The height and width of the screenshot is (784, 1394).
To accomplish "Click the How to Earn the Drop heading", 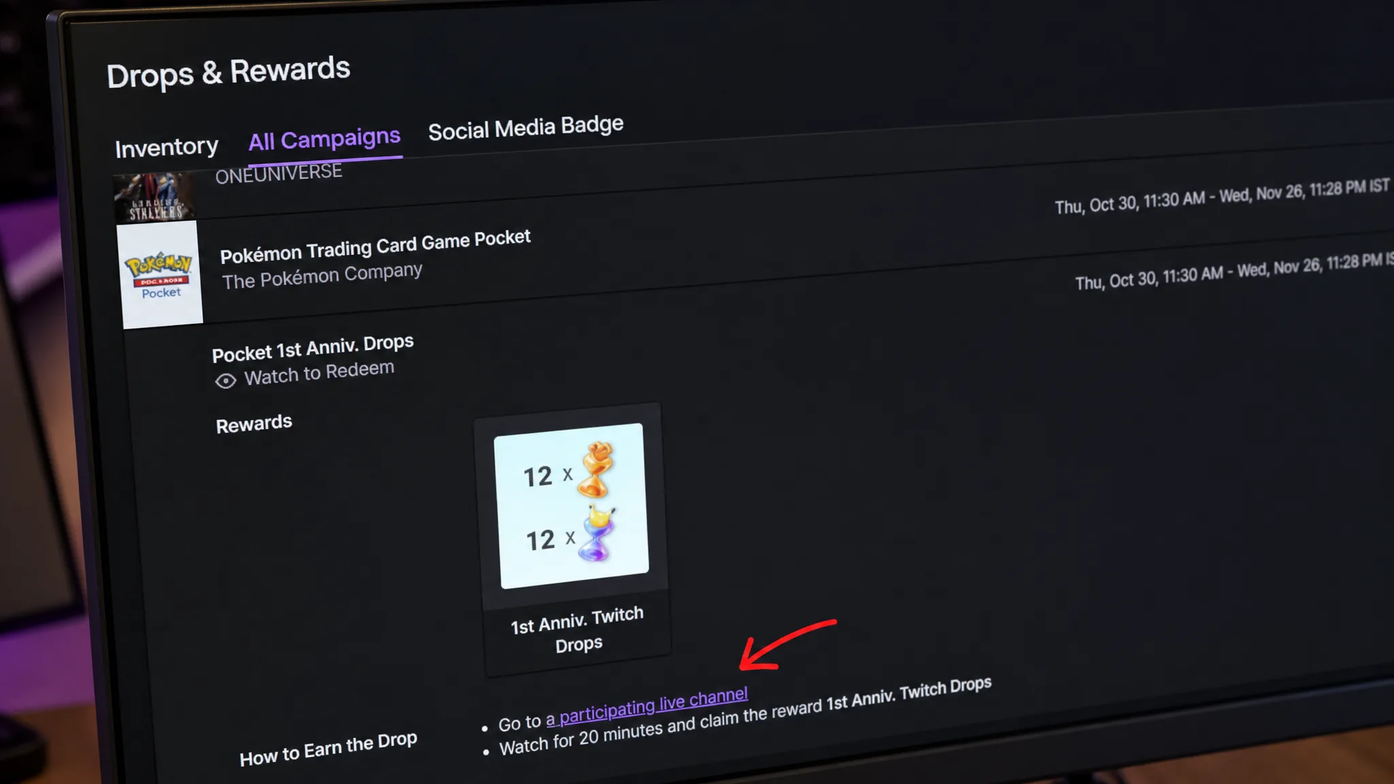I will [328, 749].
